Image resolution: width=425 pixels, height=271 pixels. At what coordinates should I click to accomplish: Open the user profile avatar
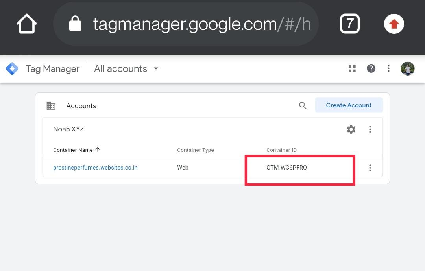(x=408, y=68)
